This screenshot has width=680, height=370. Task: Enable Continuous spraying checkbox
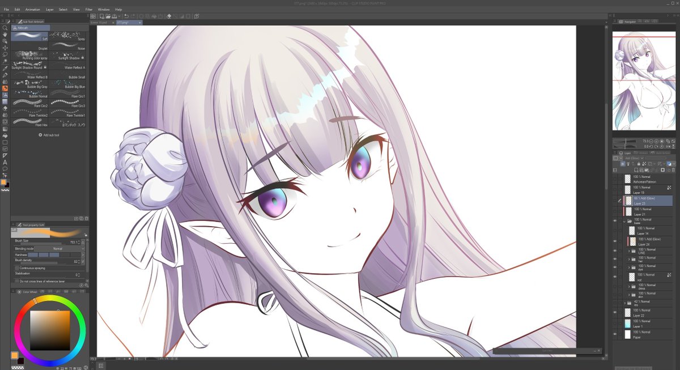point(16,267)
